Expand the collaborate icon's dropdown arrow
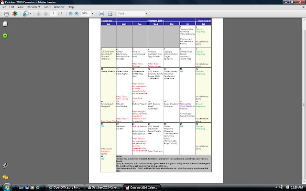Screen dimensions: 306x191 tap(30, 14)
